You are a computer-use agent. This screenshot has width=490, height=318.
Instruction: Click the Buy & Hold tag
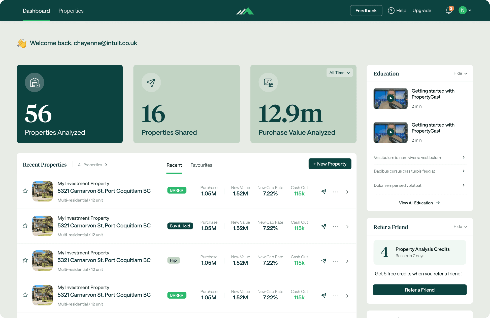pyautogui.click(x=180, y=226)
